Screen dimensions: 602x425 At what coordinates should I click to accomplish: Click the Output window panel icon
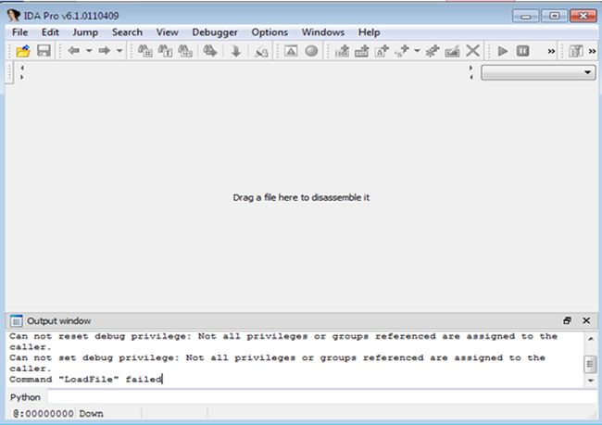[x=16, y=320]
